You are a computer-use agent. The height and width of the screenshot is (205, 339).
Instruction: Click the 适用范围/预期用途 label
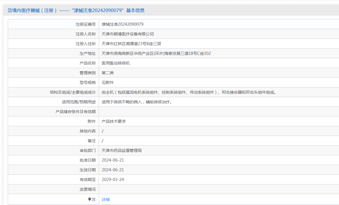click(79, 102)
